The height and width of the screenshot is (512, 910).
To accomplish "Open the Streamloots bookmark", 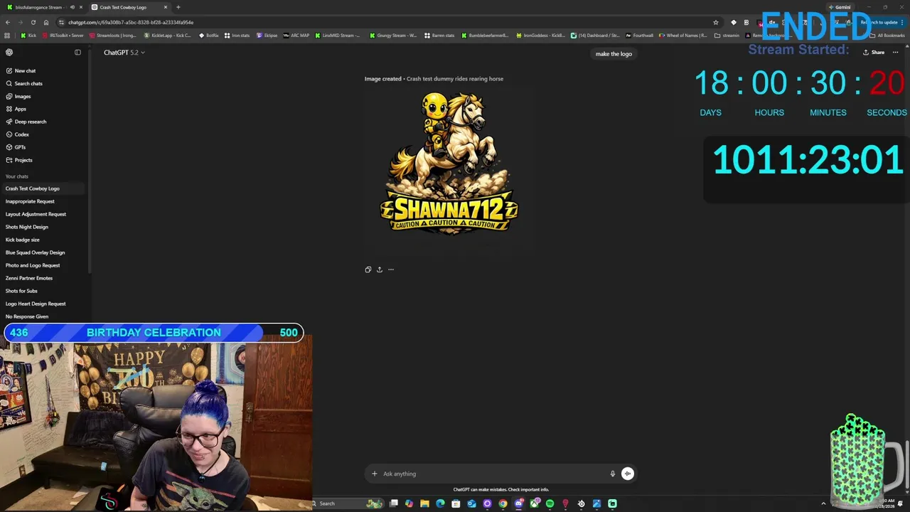I will click(113, 35).
